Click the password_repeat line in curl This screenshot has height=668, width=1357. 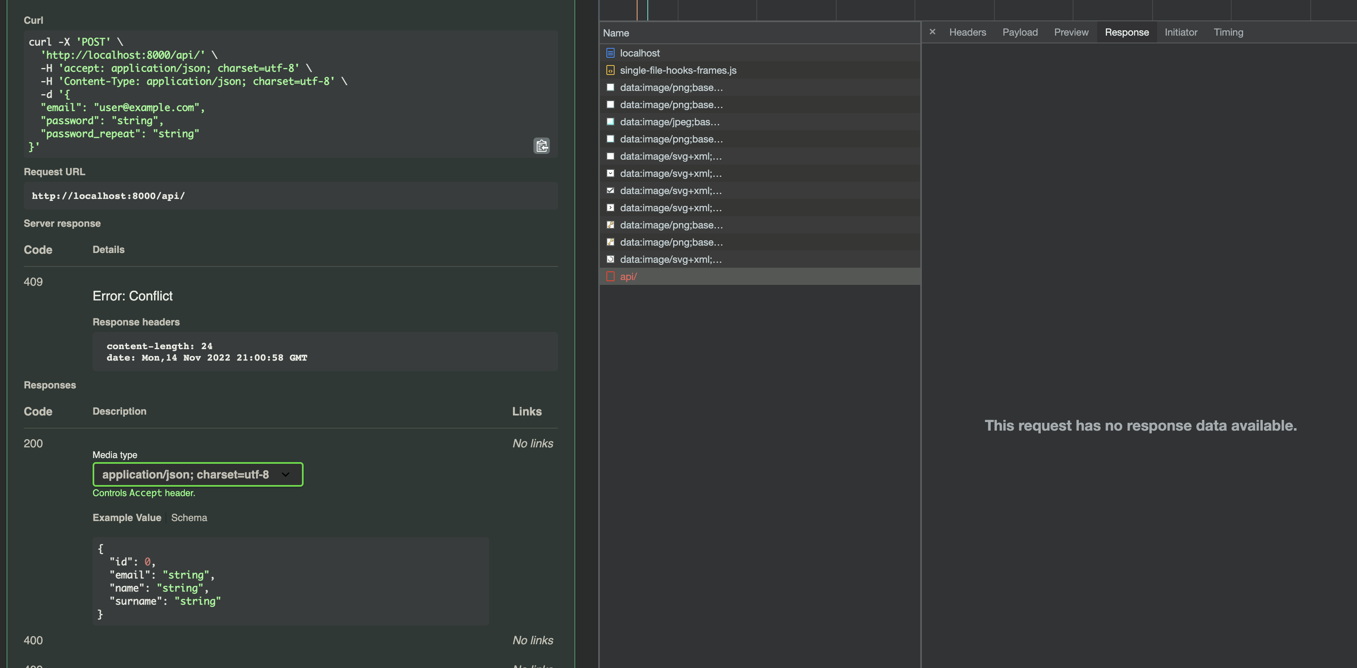pos(120,134)
